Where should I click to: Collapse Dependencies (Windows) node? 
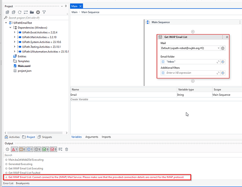point(10,28)
